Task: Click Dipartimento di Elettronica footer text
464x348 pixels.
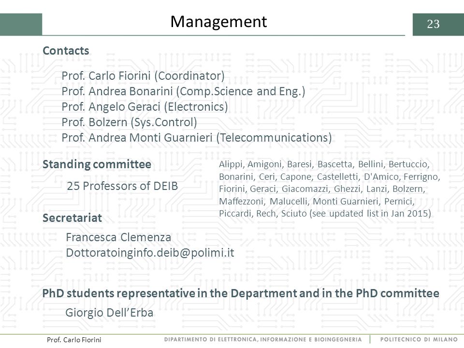Action: [x=263, y=339]
